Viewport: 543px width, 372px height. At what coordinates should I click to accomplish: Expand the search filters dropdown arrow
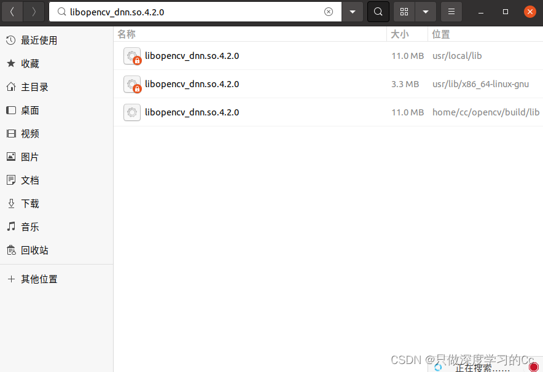[x=353, y=11]
